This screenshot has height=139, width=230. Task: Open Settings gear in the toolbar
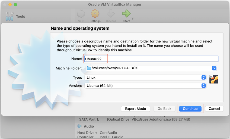[95, 14]
